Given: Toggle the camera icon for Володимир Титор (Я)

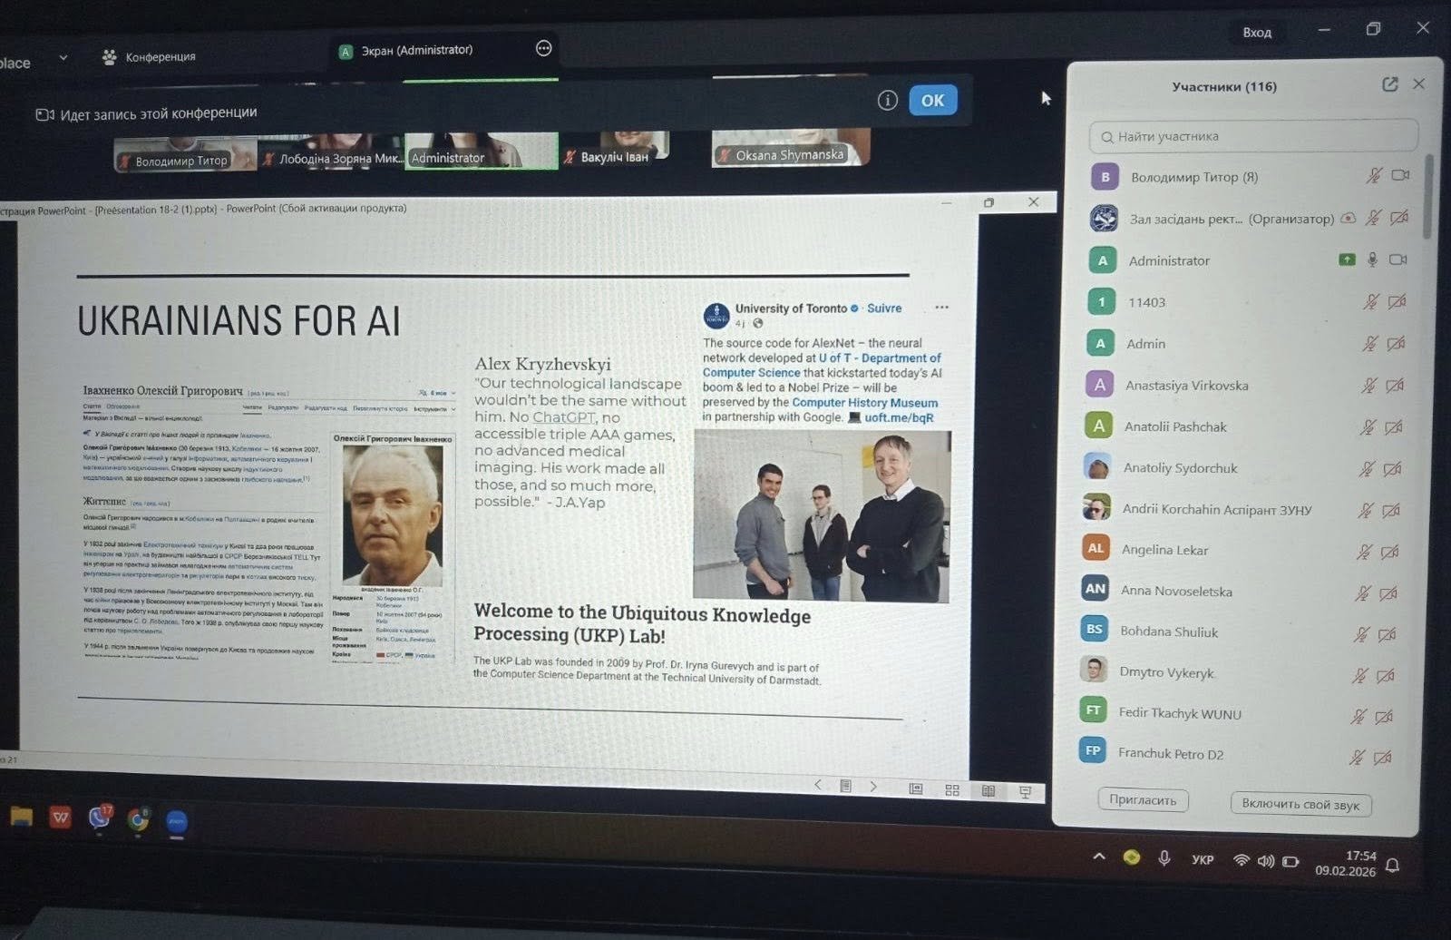Looking at the screenshot, I should pyautogui.click(x=1400, y=175).
